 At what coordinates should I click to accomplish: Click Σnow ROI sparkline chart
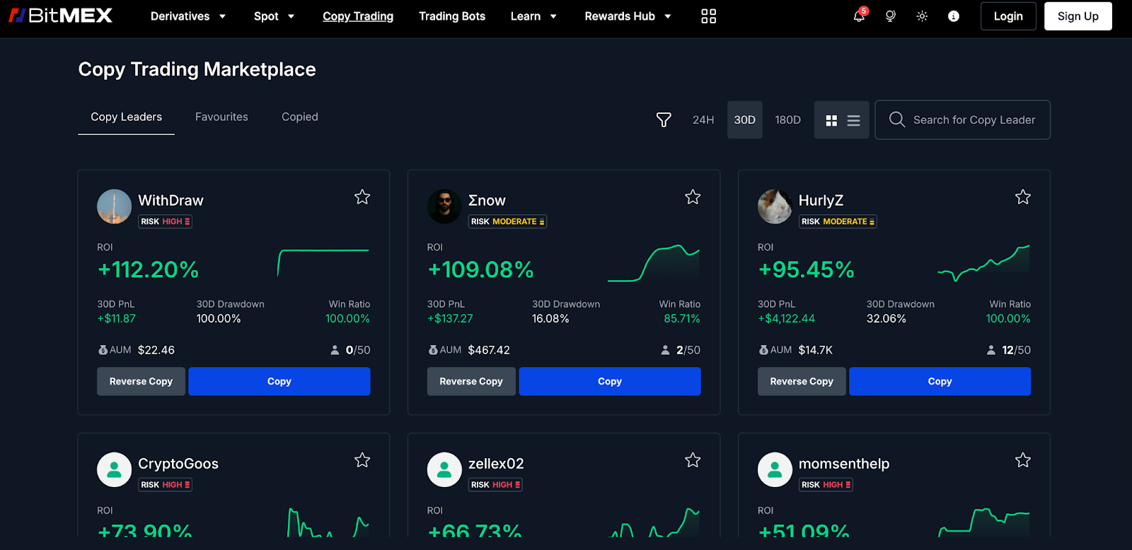point(654,263)
